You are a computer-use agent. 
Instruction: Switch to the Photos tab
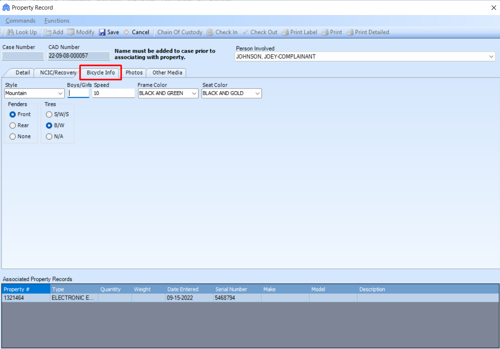134,72
